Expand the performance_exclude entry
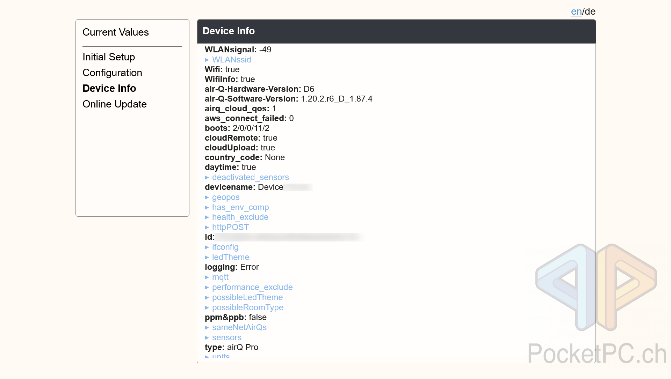This screenshot has width=671, height=379. click(249, 287)
